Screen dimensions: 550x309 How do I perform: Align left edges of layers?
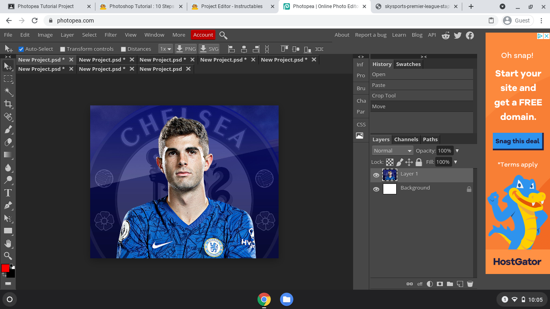(232, 49)
